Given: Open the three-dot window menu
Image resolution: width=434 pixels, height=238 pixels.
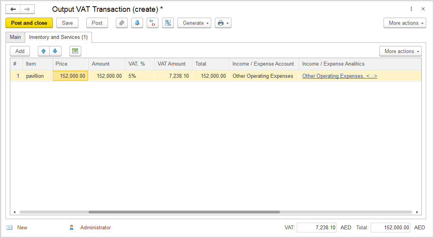Looking at the screenshot, I should click(x=411, y=9).
